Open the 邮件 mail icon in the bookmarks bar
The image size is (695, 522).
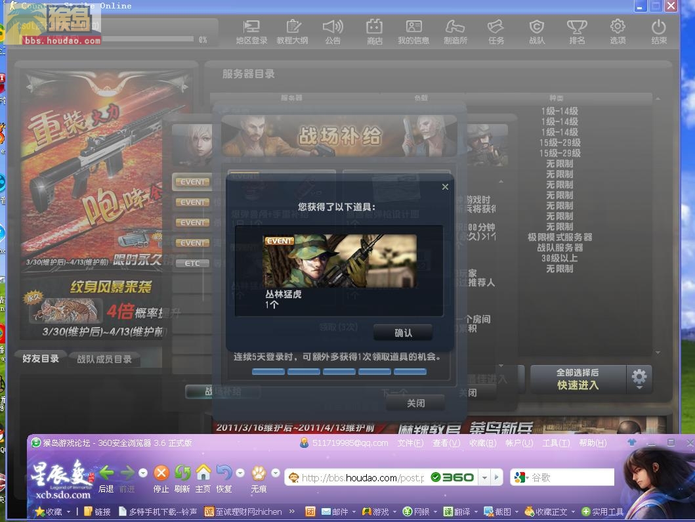[326, 511]
